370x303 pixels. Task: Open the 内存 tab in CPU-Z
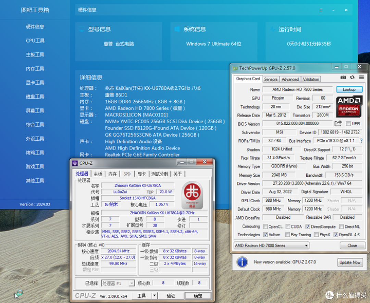coord(113,174)
